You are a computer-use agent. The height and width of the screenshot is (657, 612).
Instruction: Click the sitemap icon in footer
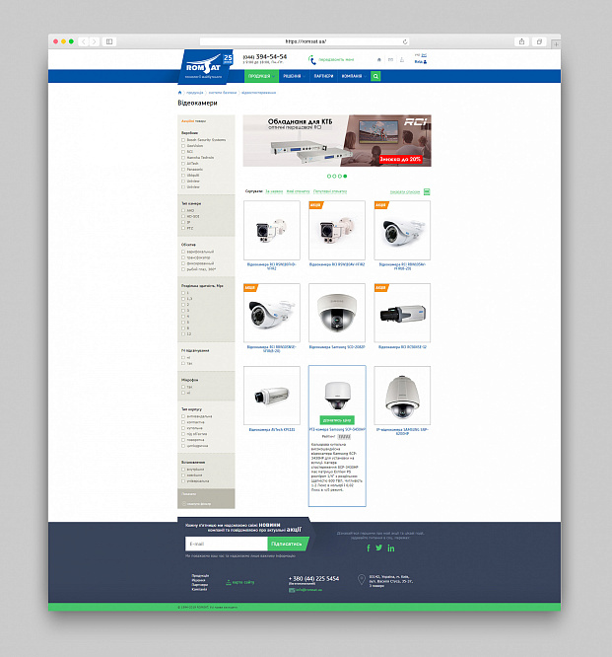coord(229,582)
